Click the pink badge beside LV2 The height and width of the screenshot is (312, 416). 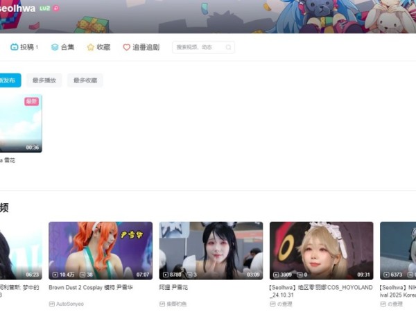[56, 8]
